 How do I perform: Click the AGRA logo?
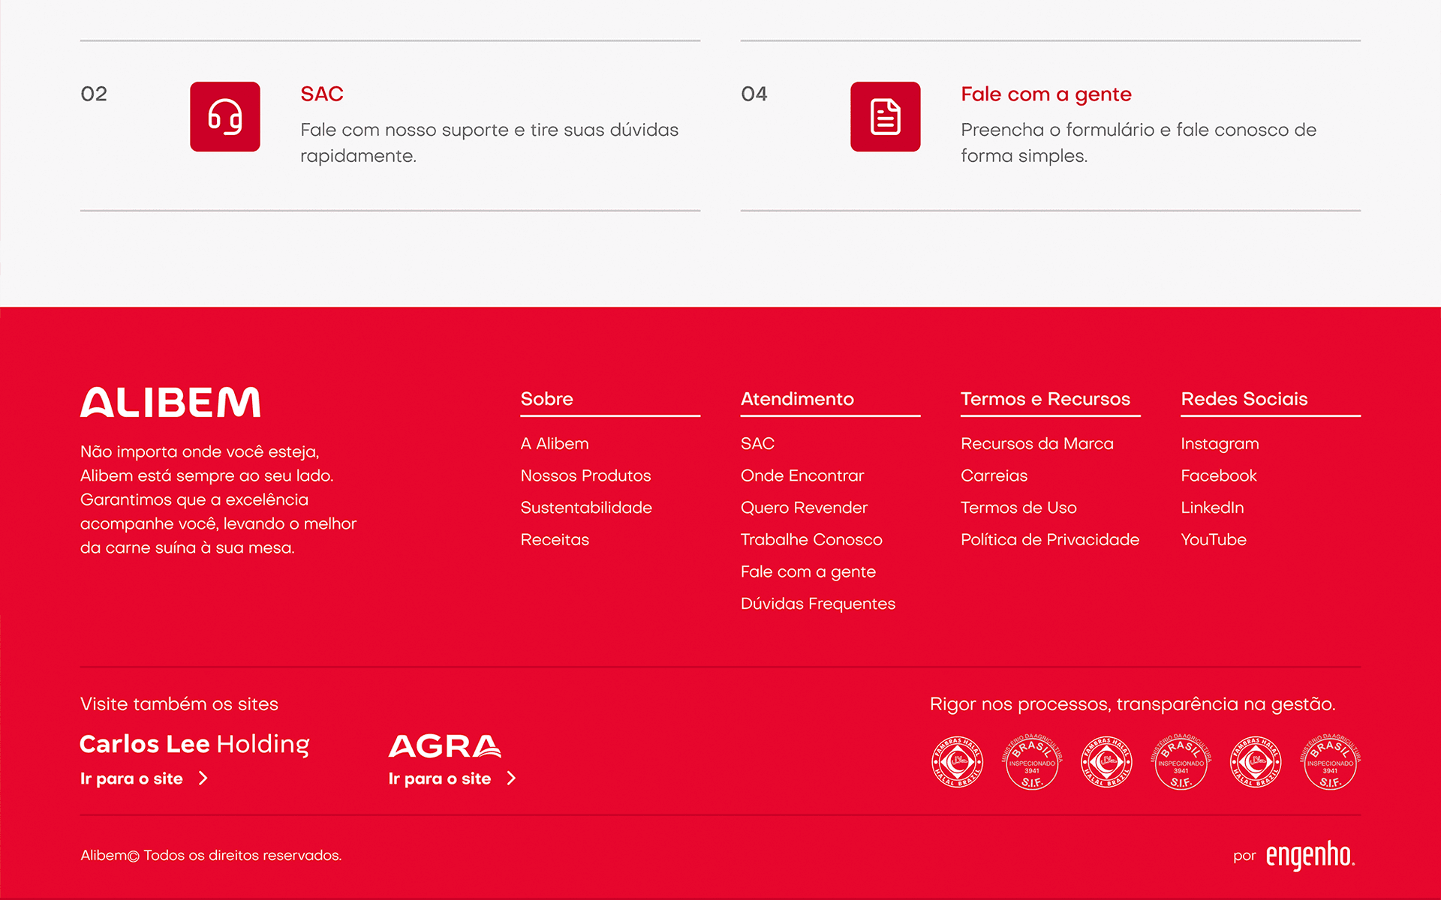pyautogui.click(x=444, y=745)
